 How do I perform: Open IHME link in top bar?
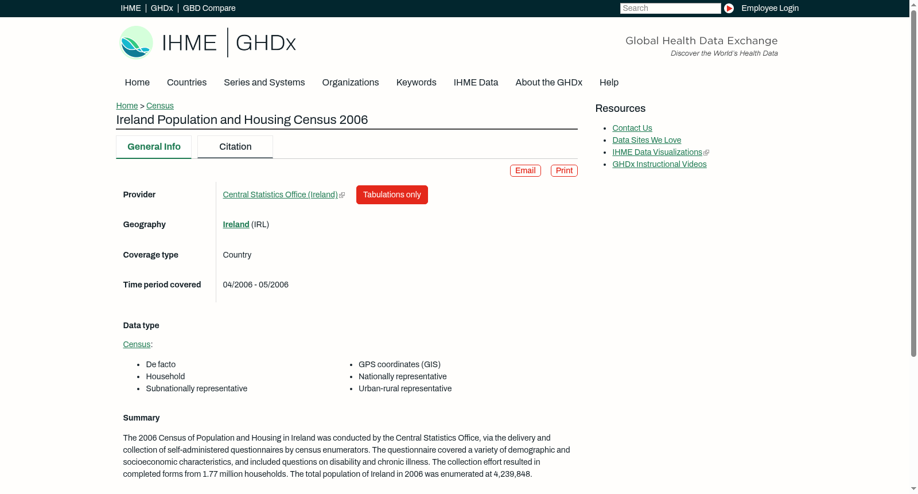coord(131,8)
